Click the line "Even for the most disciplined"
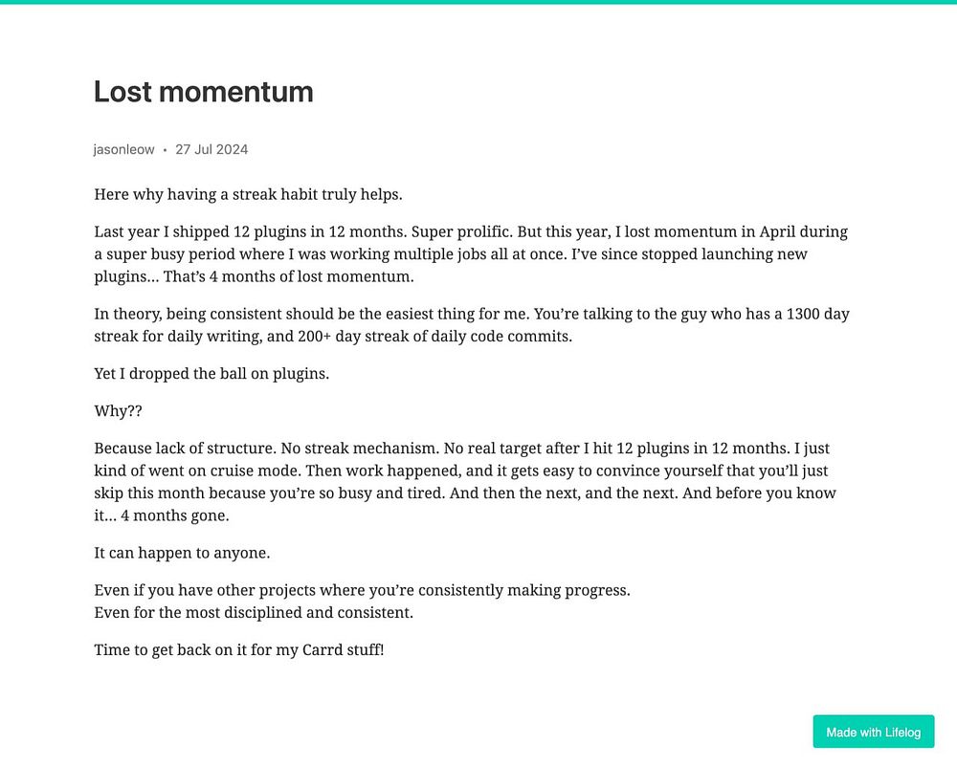This screenshot has height=767, width=957. (x=254, y=613)
